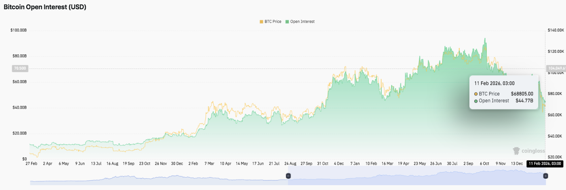Click the black 11 Feb 2026 date label
The height and width of the screenshot is (190, 566).
coord(544,164)
